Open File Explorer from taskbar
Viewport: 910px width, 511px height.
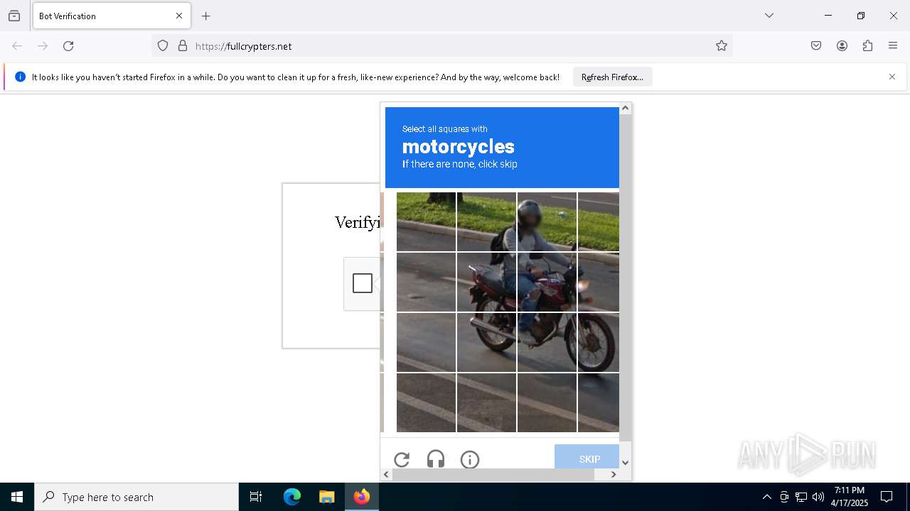pyautogui.click(x=326, y=497)
